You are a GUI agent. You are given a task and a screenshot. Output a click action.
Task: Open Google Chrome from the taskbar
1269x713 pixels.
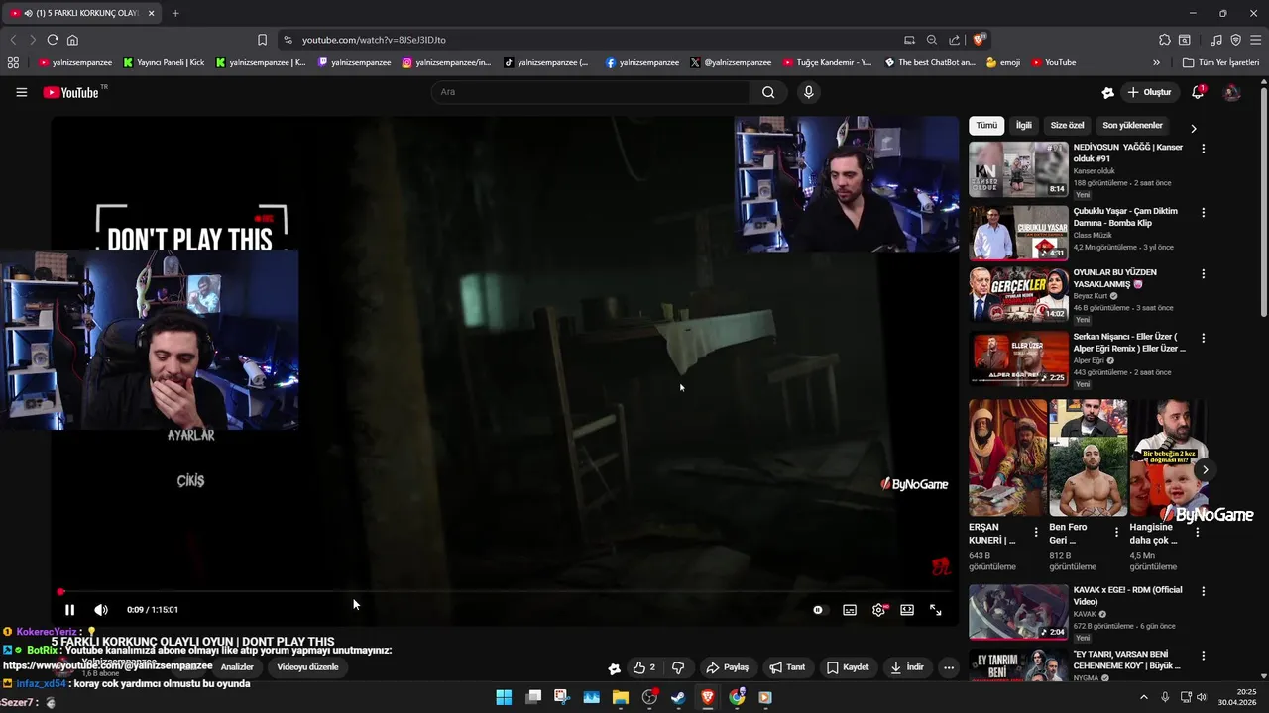pos(737,697)
